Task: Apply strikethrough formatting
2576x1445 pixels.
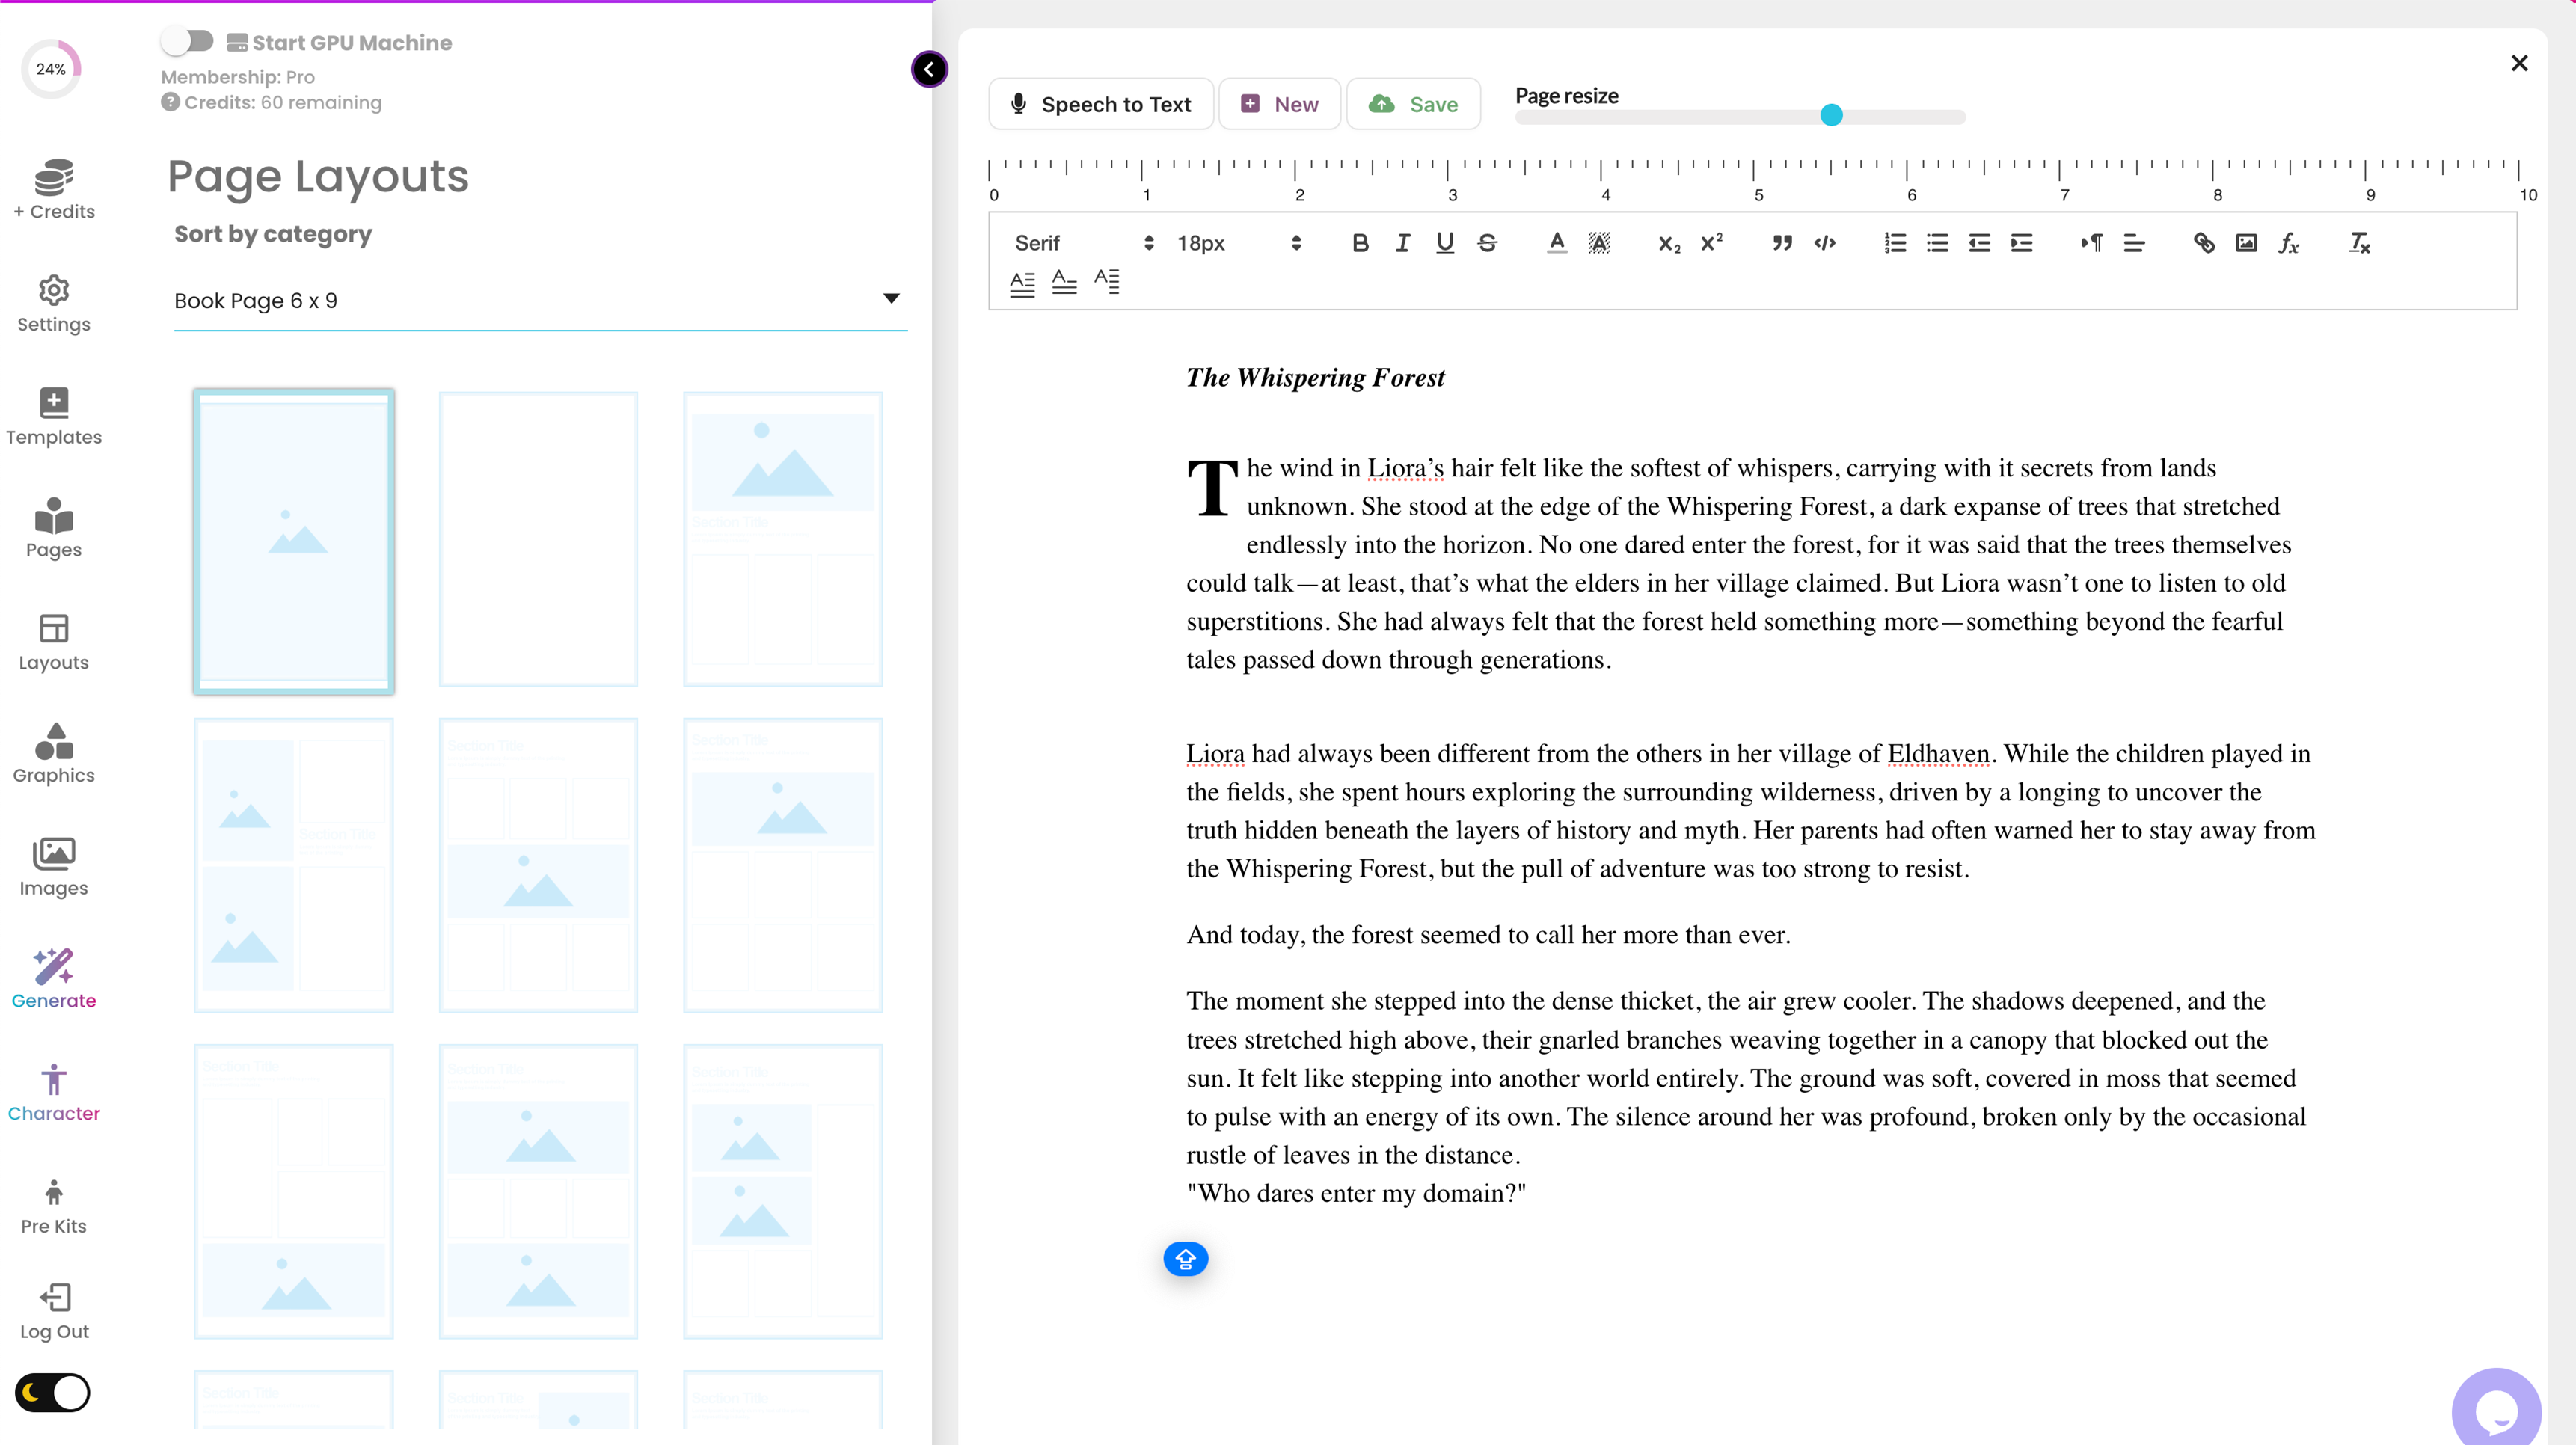Action: (x=1487, y=243)
